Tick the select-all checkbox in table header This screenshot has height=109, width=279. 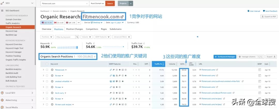pos(47,64)
